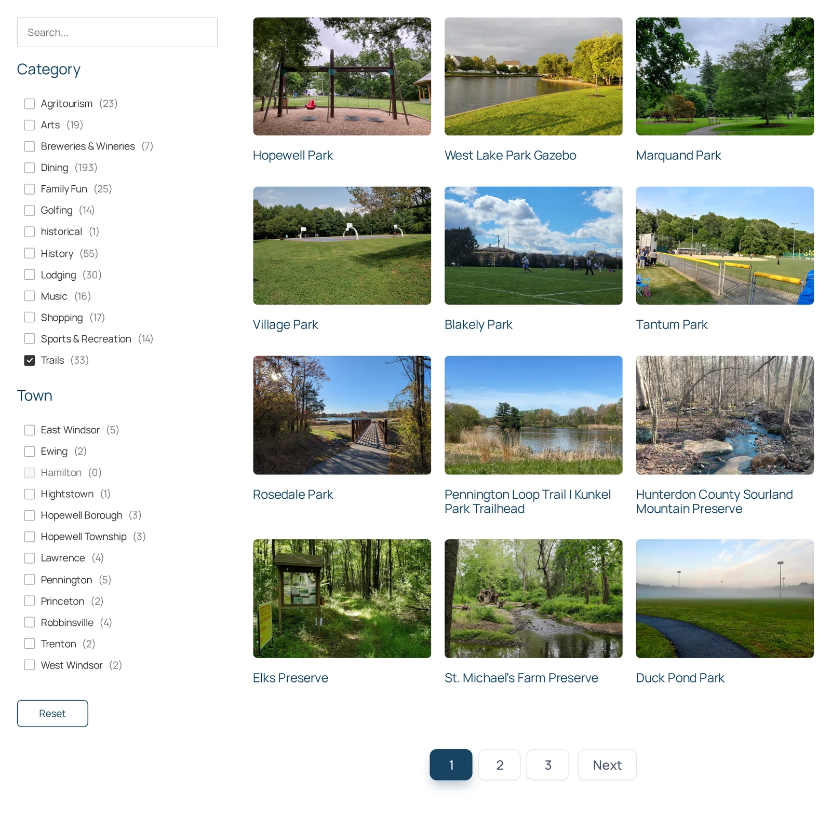Click the Pennington Loop Trail lake photo
The image size is (831, 834).
coord(533,415)
